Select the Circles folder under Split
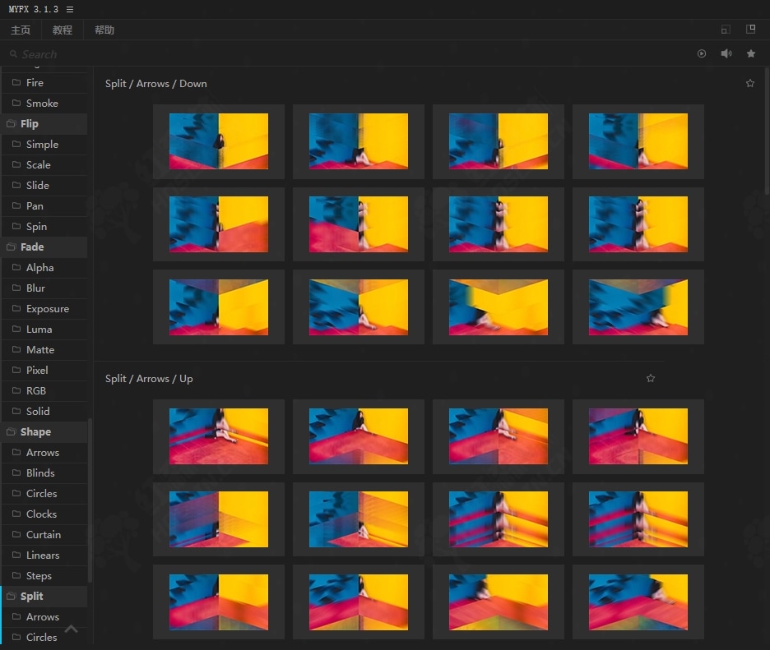The height and width of the screenshot is (650, 770). (x=44, y=637)
